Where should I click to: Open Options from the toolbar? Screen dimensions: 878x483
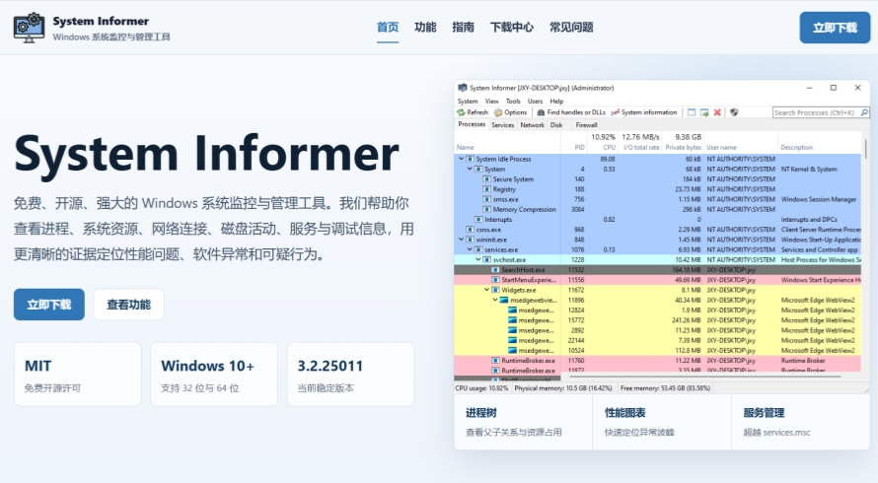point(511,112)
